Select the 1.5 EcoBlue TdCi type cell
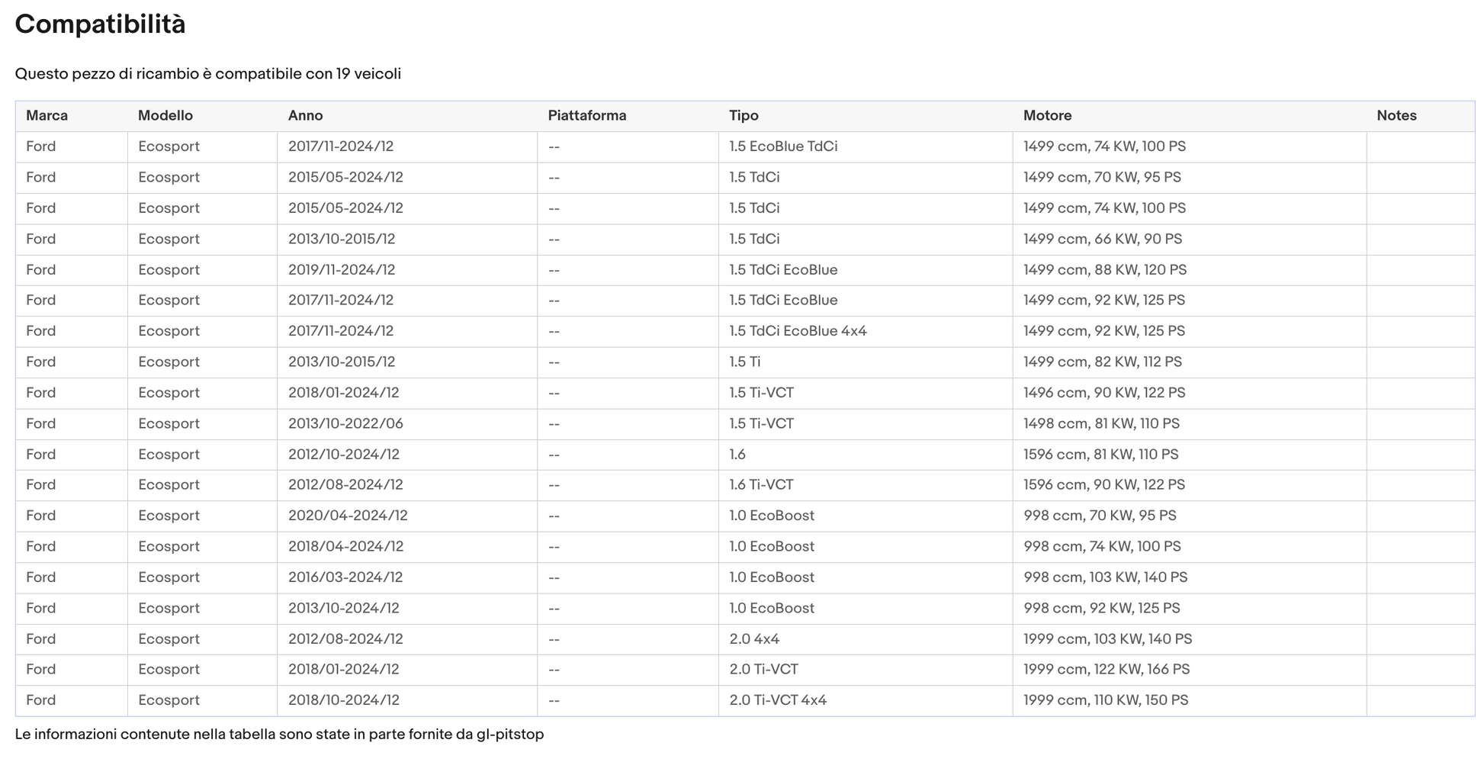 [x=782, y=146]
